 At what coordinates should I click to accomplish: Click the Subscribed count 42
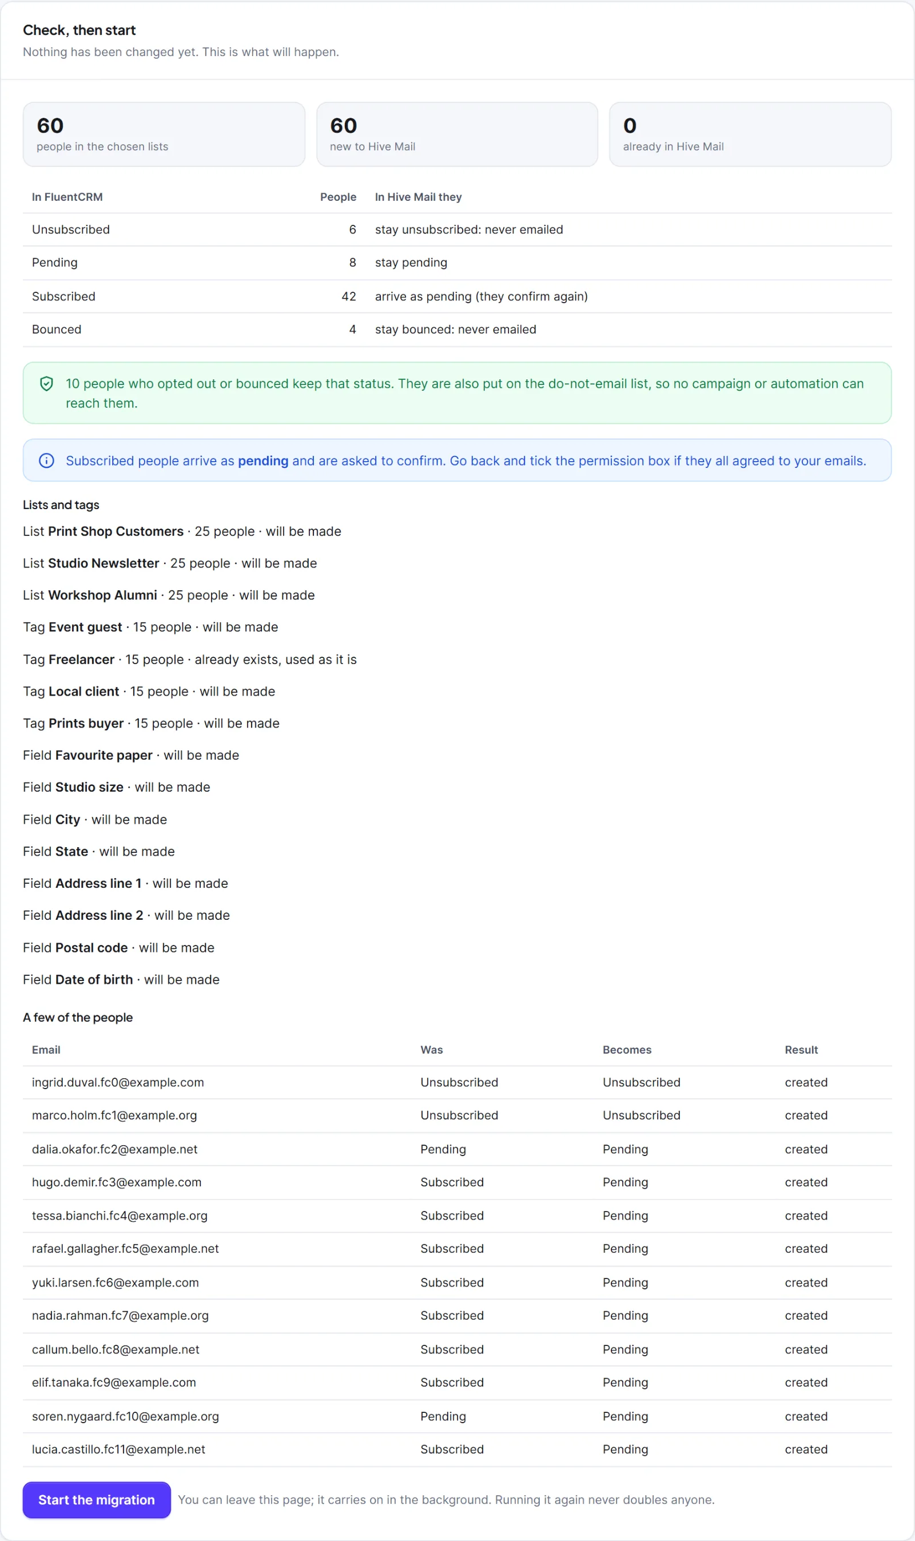(x=349, y=297)
